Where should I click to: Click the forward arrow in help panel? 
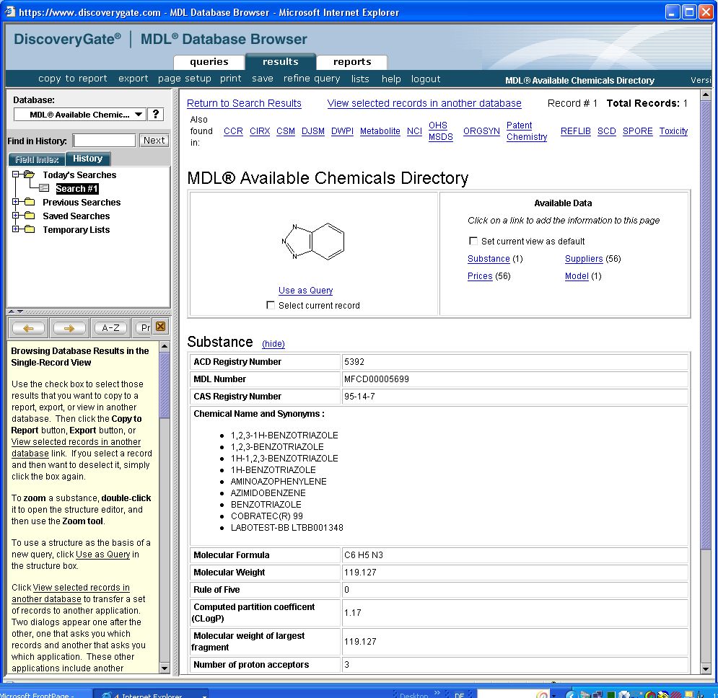pos(69,328)
